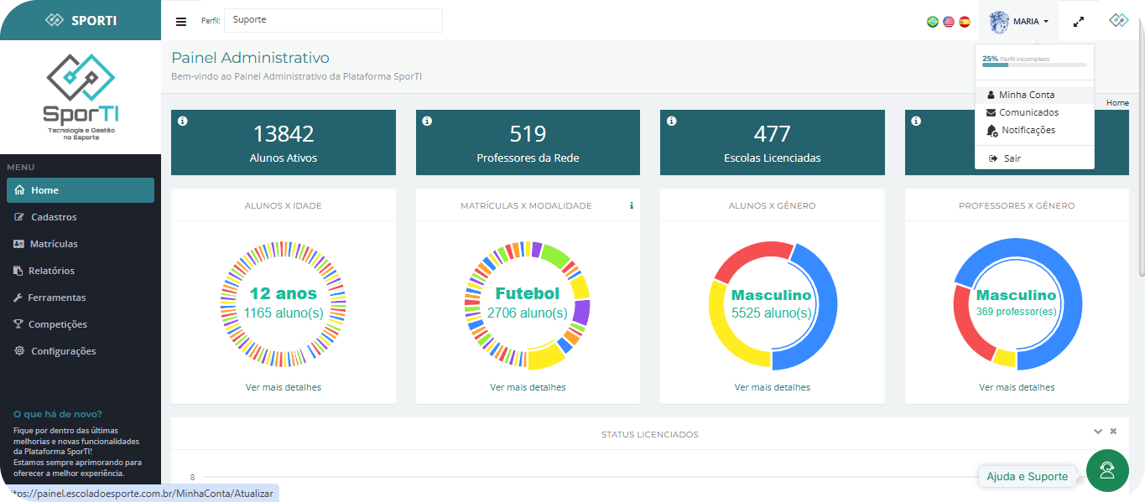Expand the Cadastros sidebar menu
Image resolution: width=1145 pixels, height=502 pixels.
[x=54, y=217]
